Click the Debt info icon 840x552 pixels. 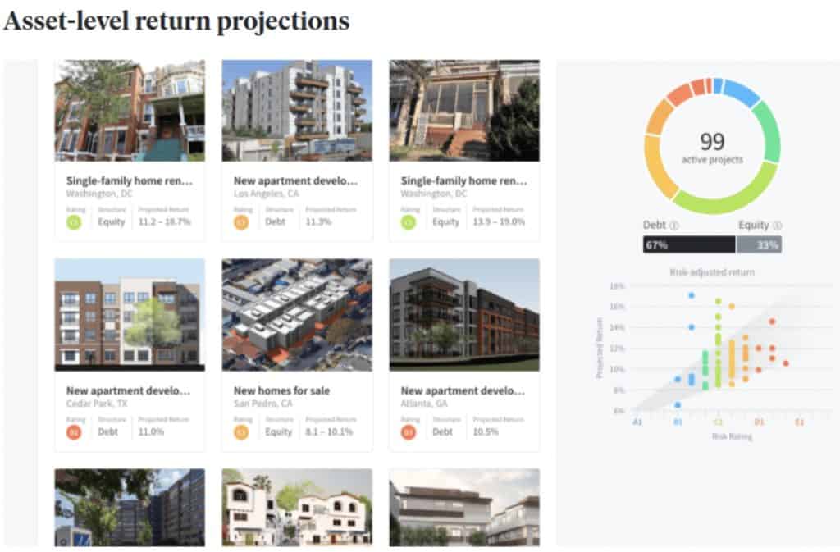pos(674,226)
